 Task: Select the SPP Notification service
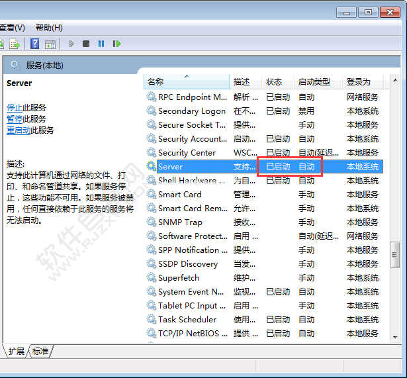coord(263,250)
